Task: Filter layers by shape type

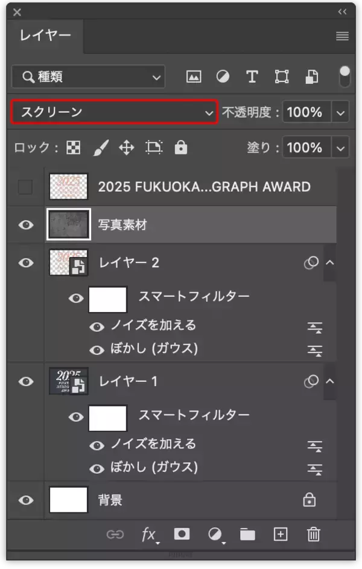Action: click(282, 77)
